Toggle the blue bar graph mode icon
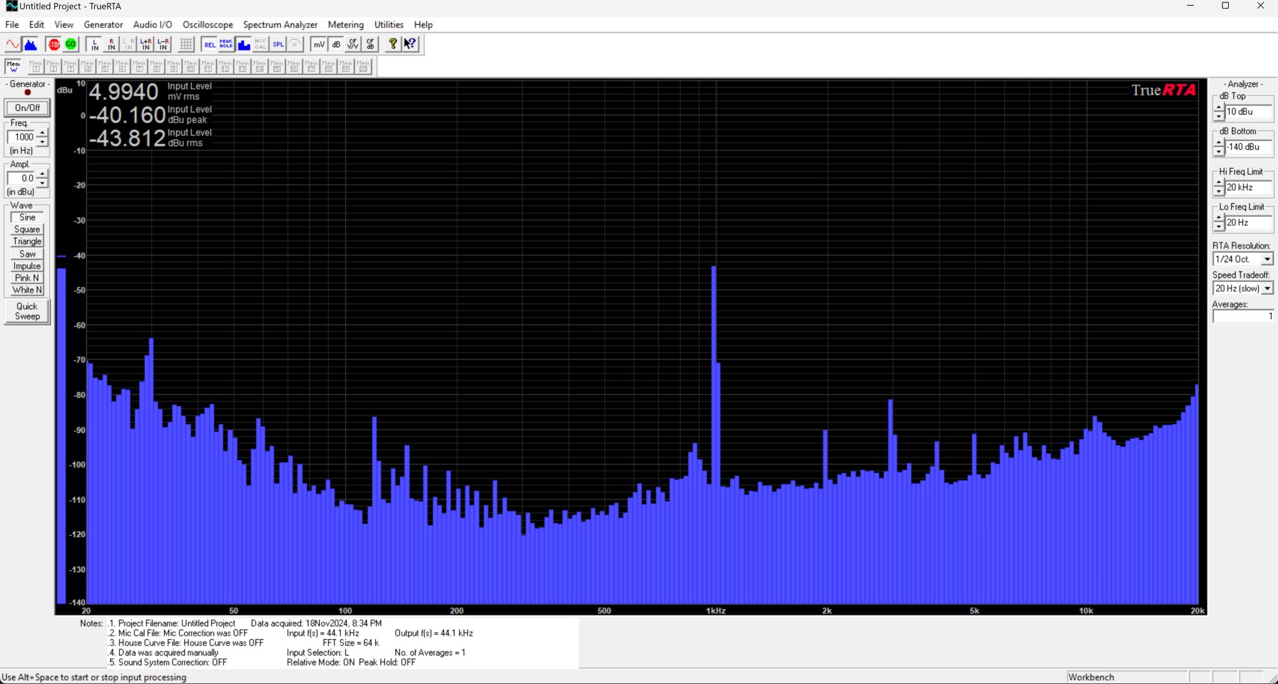The image size is (1278, 684). point(243,44)
